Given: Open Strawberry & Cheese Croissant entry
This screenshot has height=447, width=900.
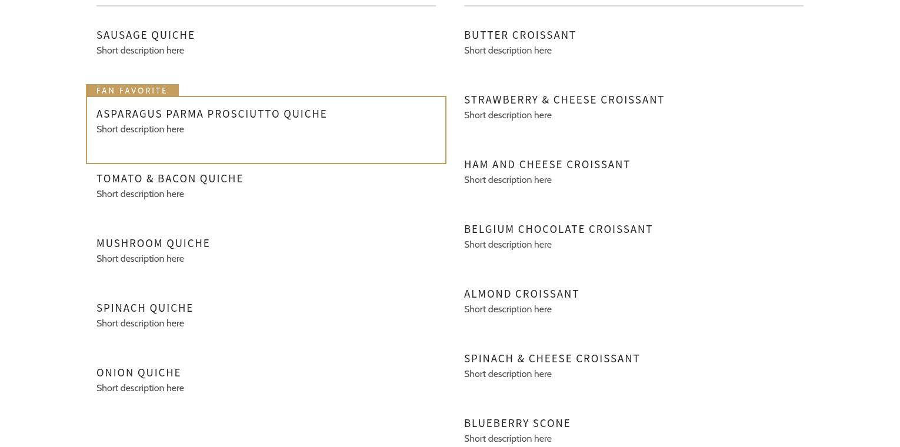Looking at the screenshot, I should click(x=564, y=100).
